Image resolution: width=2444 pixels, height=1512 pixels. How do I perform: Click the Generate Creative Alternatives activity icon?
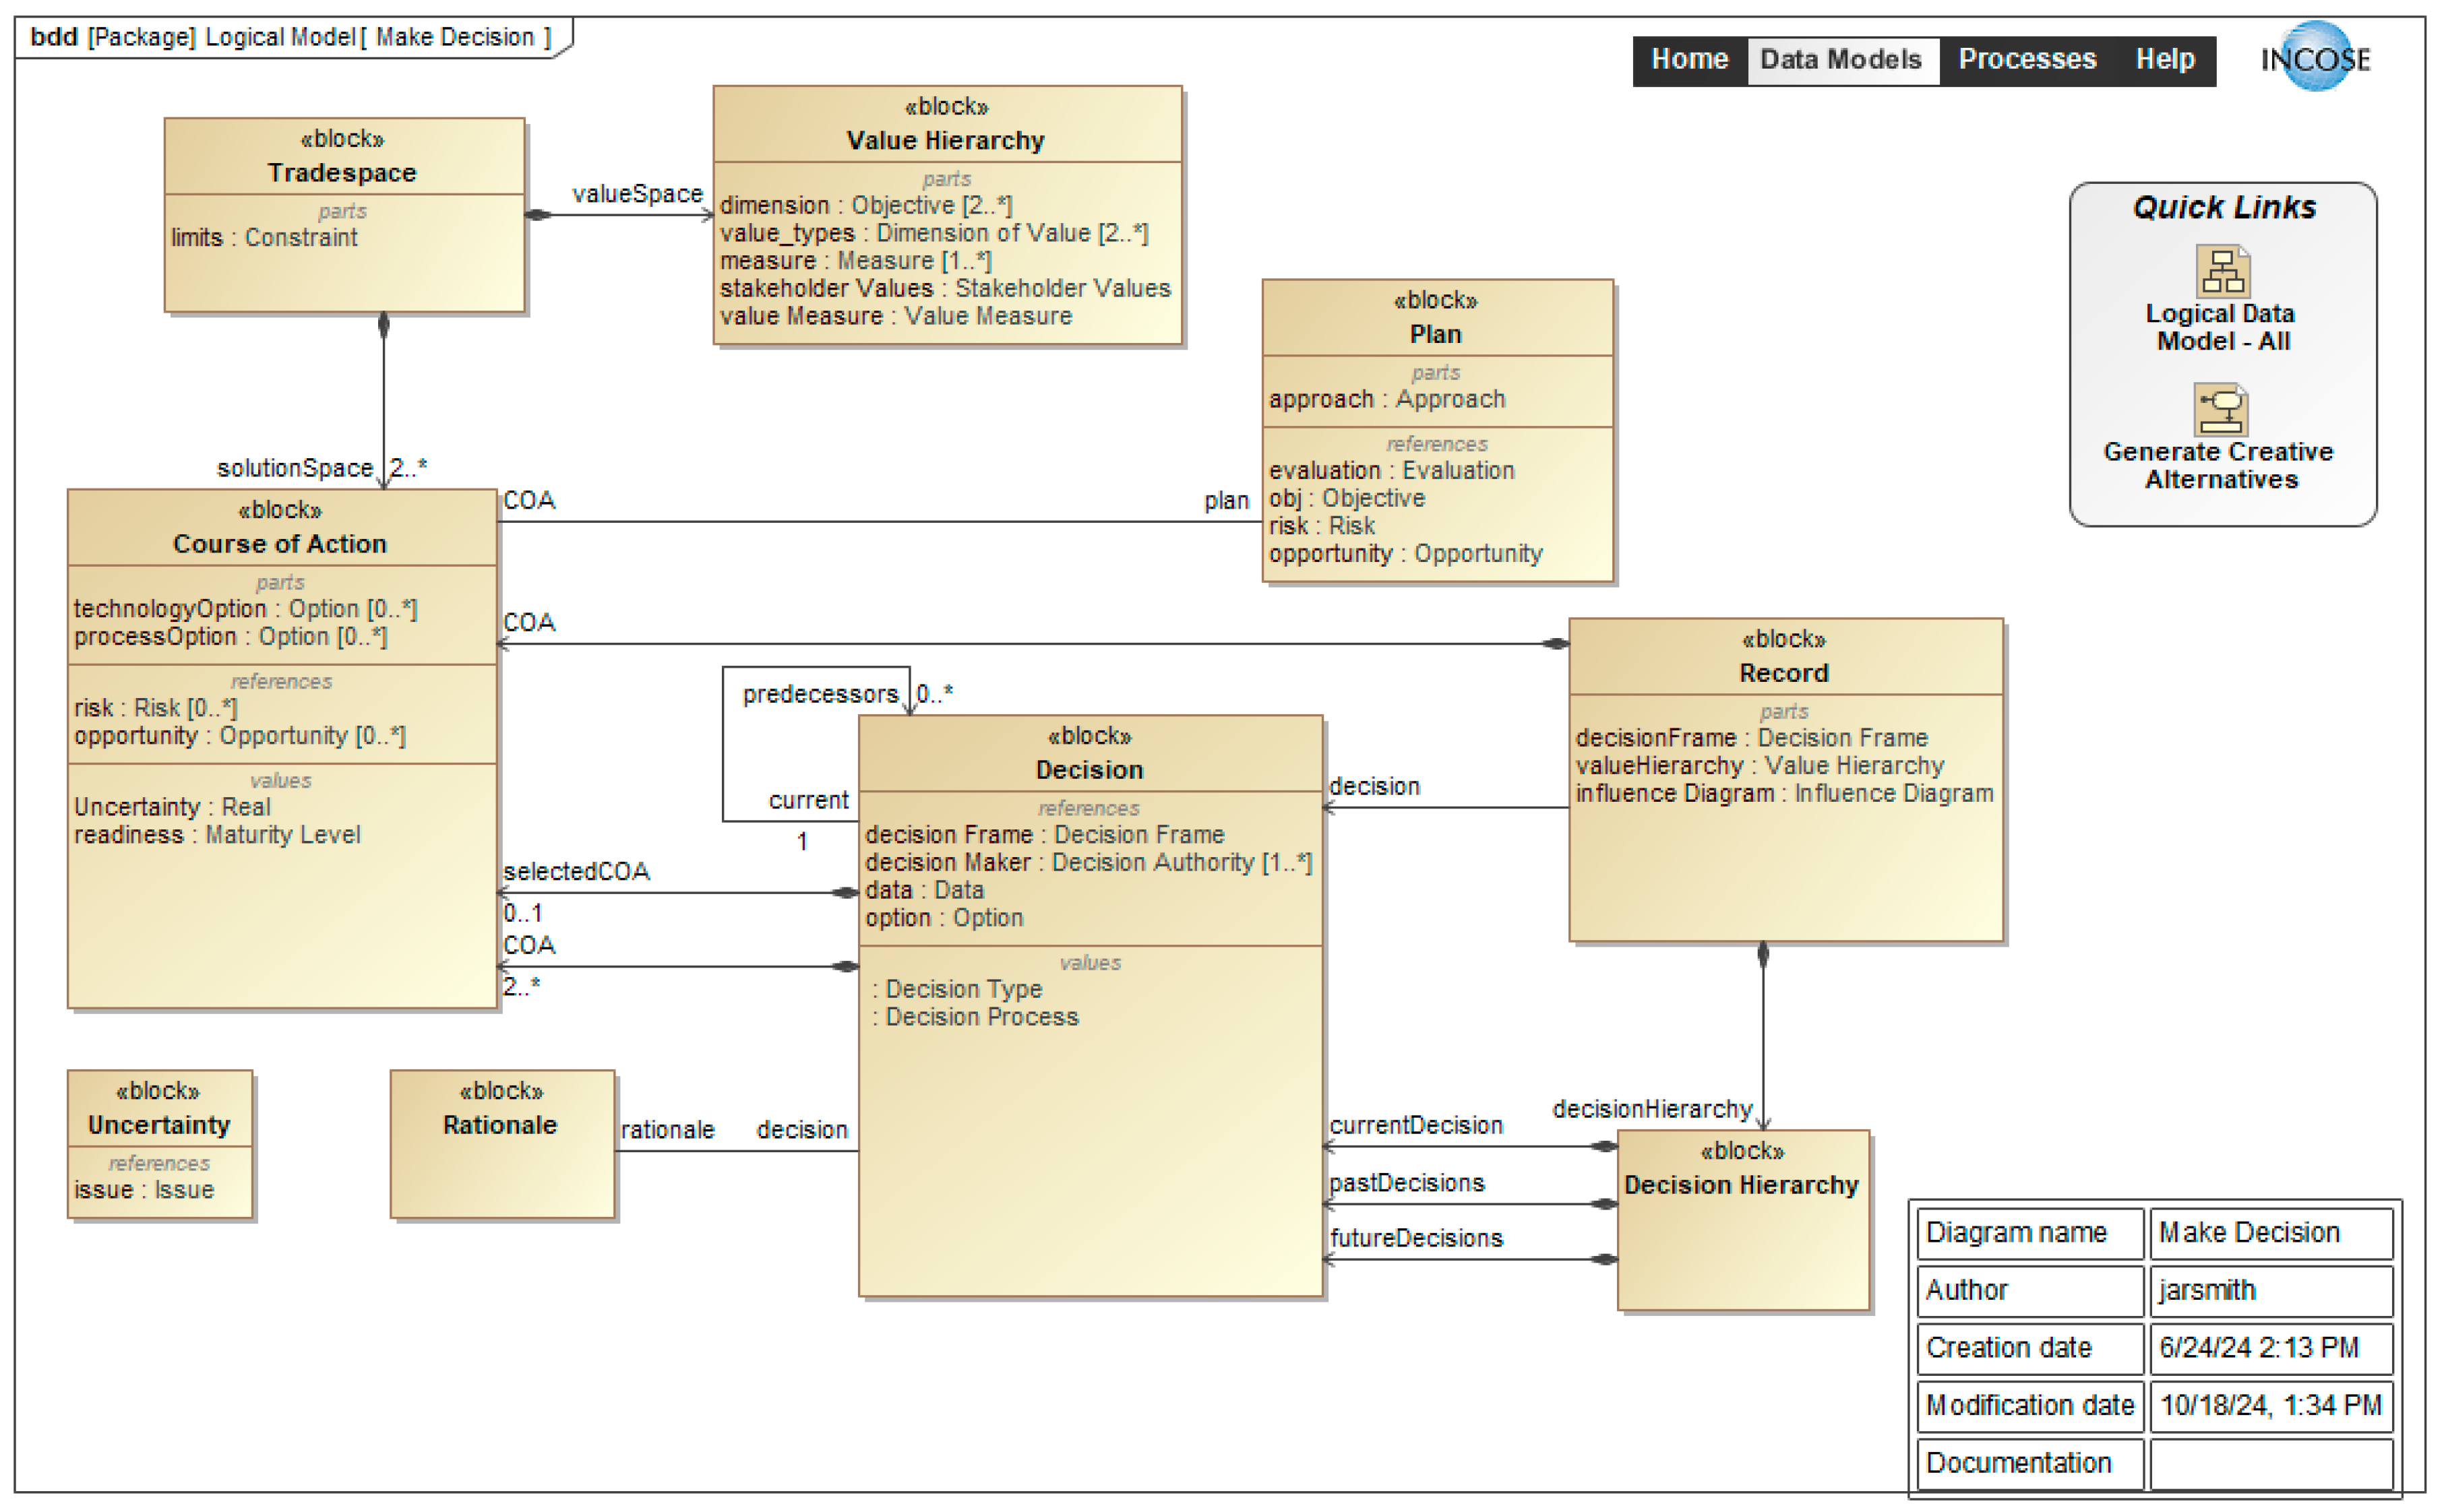pyautogui.click(x=2220, y=409)
